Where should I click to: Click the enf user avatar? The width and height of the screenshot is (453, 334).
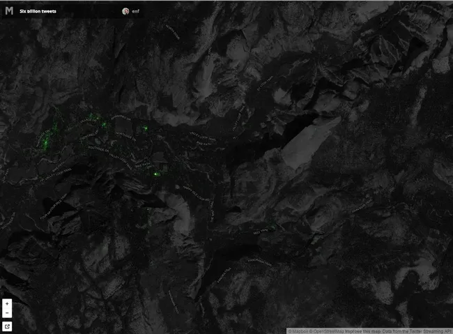(125, 11)
